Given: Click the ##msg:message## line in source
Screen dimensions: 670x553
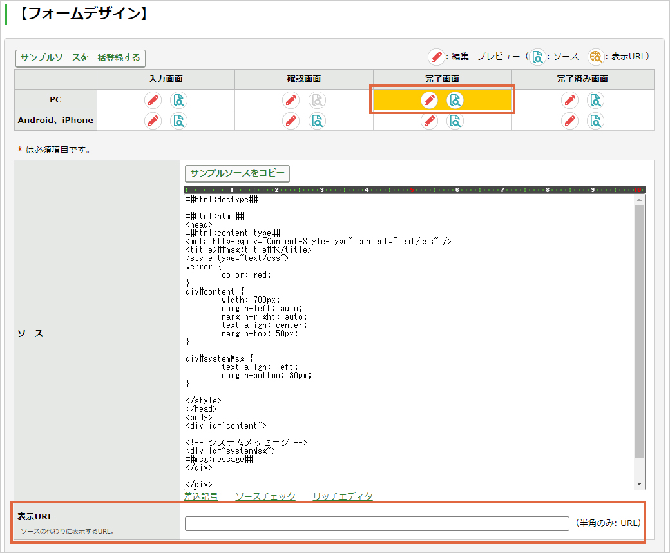Looking at the screenshot, I should point(220,460).
